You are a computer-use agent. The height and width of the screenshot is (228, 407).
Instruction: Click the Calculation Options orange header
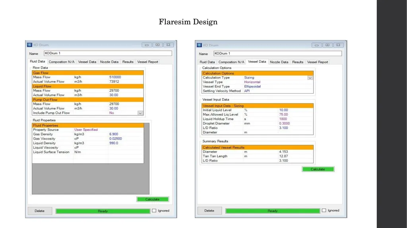pos(258,73)
